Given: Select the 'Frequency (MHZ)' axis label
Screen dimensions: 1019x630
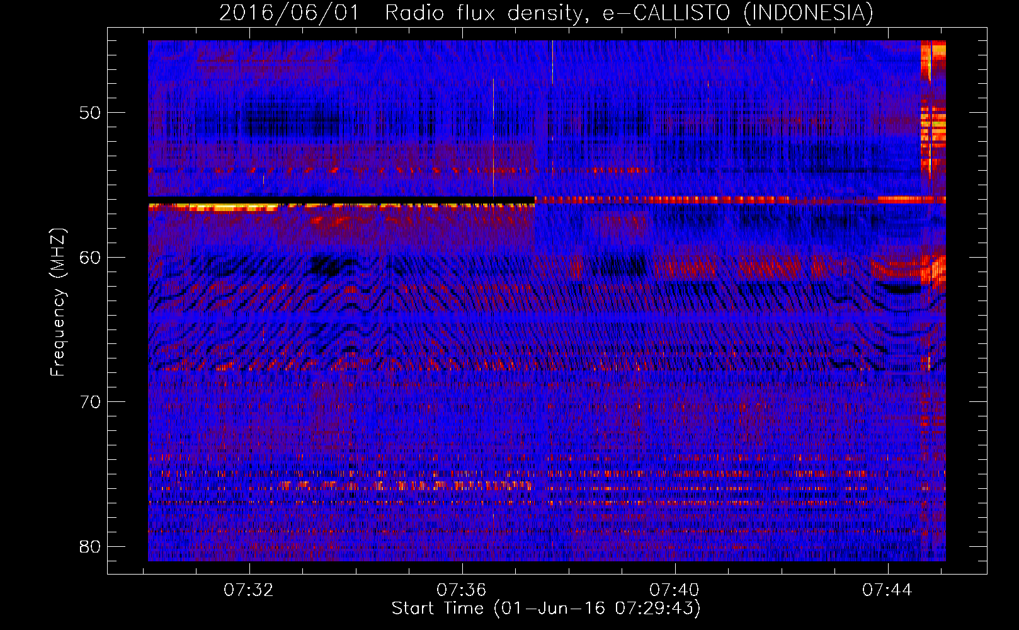Looking at the screenshot, I should click(58, 302).
